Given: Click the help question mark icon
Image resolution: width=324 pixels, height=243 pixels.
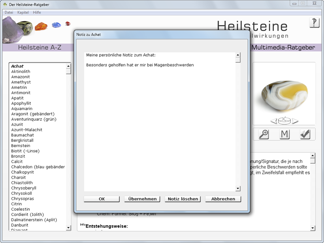Looking at the screenshot, I should coord(314,23).
